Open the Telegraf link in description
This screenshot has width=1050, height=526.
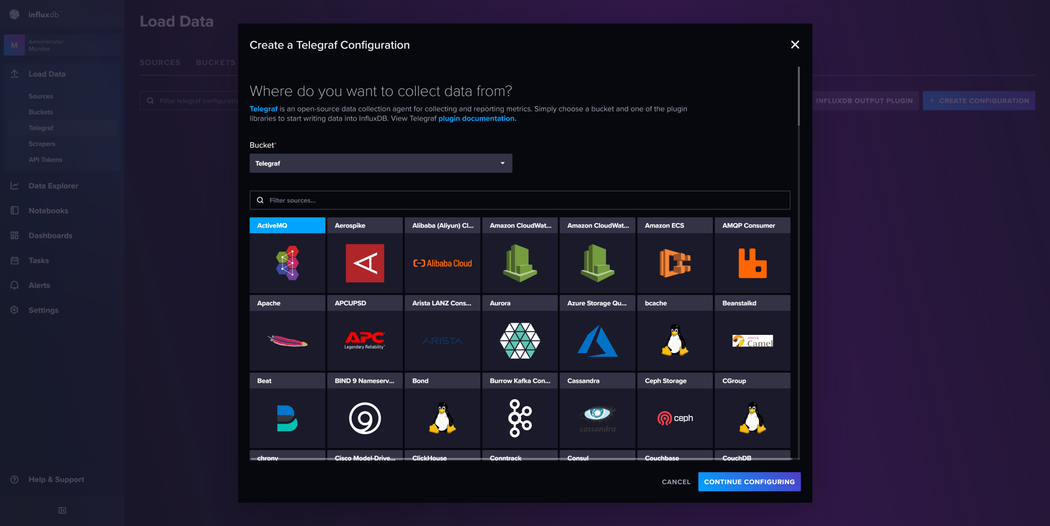pos(263,109)
